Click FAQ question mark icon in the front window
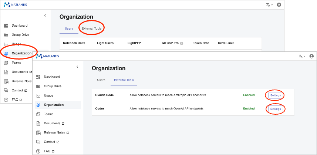This screenshot has width=317, height=155. pyautogui.click(x=38, y=151)
